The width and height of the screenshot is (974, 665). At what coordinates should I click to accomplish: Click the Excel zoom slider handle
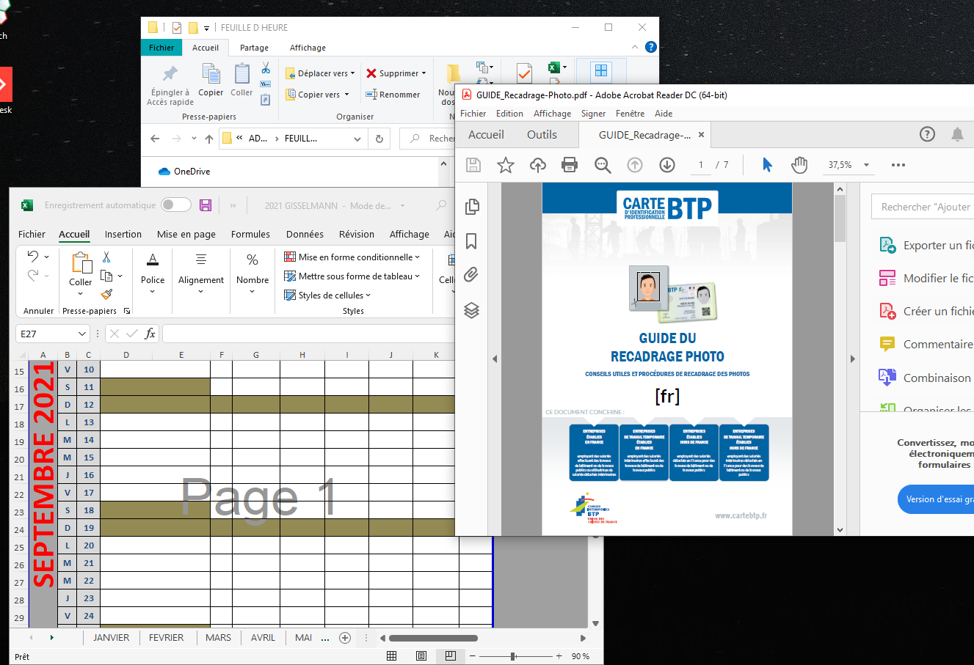point(513,656)
